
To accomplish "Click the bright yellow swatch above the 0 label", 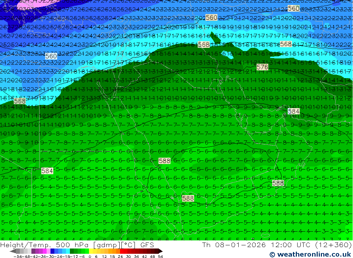I will [91, 251].
